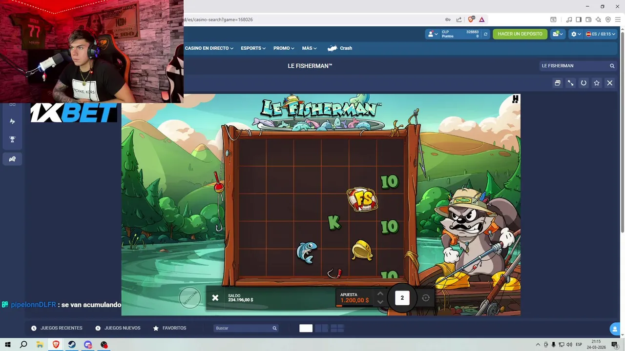Viewport: 625px width, 351px height.
Task: Open JUEGOS RECIENTES tab
Action: tap(57, 328)
